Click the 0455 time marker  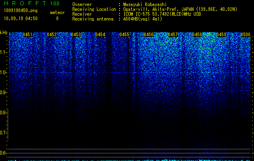coord(124,35)
